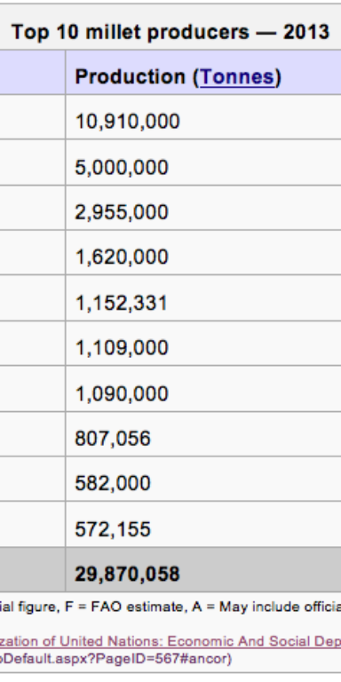Select the 807,056 production value
Screen dimensions: 341x682
(x=113, y=438)
